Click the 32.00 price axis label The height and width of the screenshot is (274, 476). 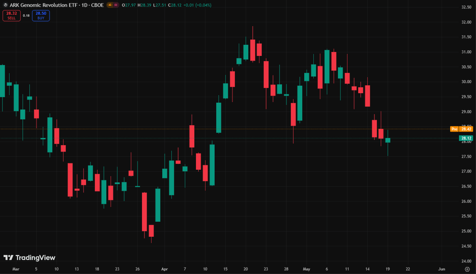click(466, 22)
